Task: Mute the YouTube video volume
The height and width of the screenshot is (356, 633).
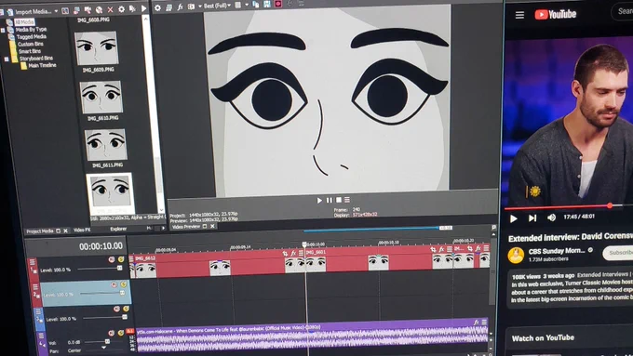Action: (x=551, y=218)
